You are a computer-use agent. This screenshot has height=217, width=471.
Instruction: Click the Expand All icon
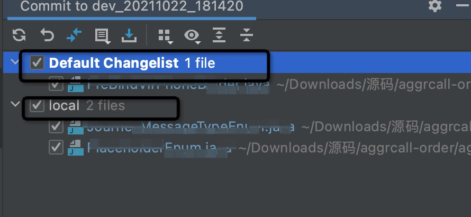pyautogui.click(x=219, y=35)
